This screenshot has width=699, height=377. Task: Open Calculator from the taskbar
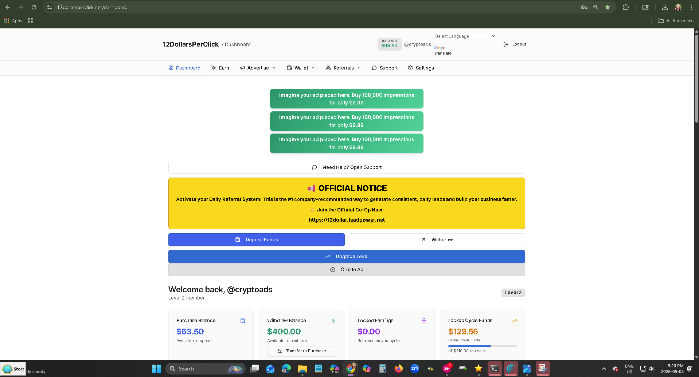382,369
